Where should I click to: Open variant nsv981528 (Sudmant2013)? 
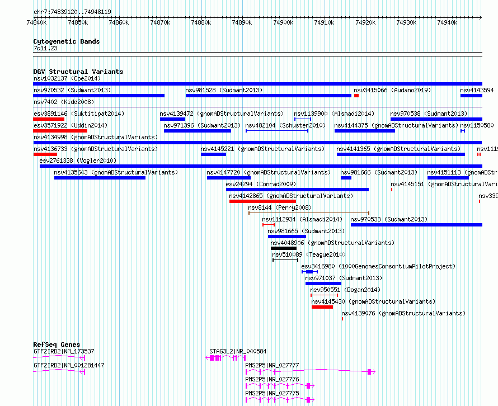[x=224, y=90]
